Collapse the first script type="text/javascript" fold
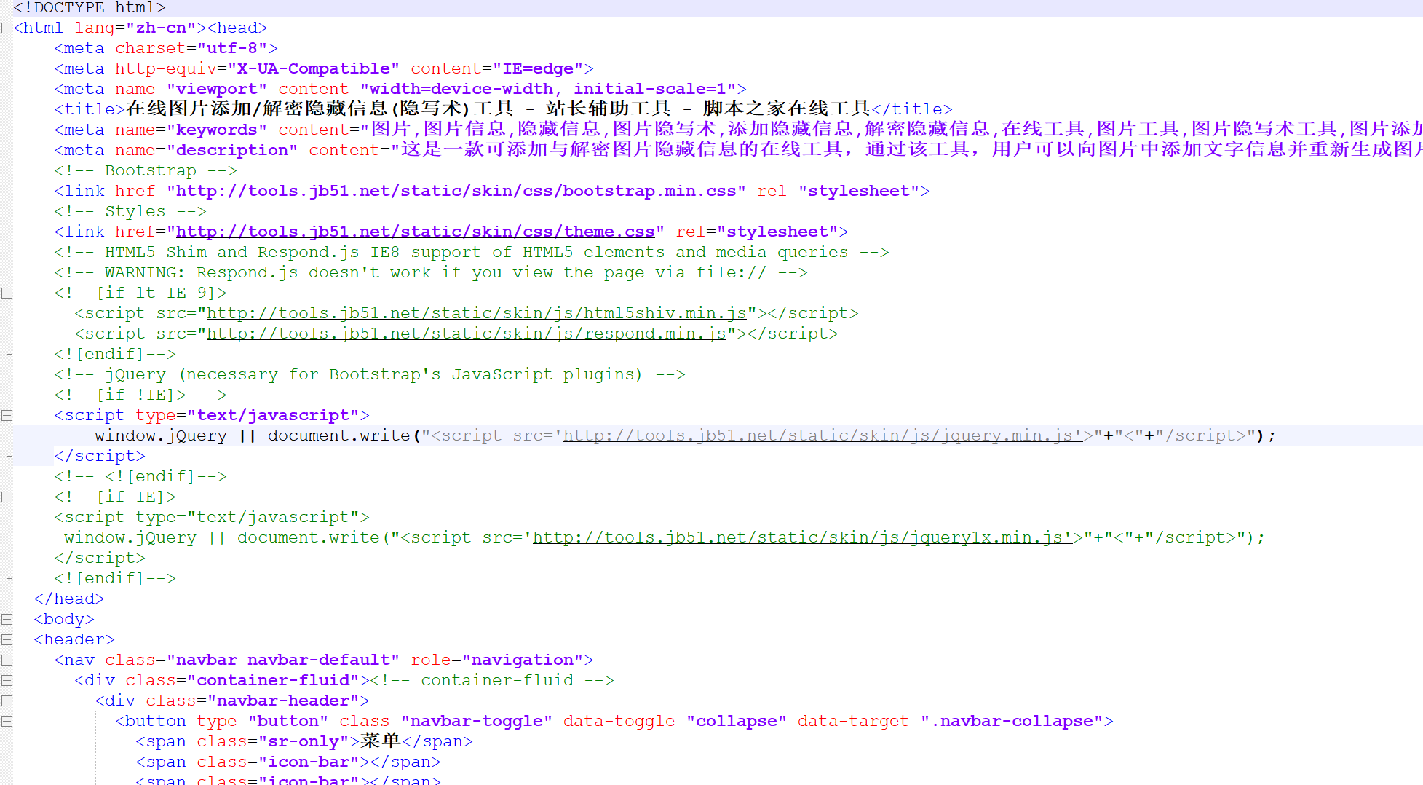 7,416
